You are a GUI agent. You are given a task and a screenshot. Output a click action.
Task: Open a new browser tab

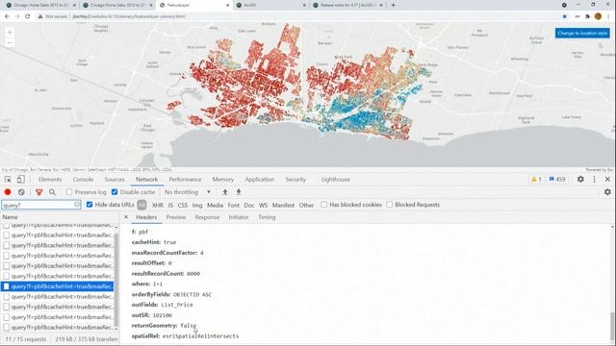393,5
